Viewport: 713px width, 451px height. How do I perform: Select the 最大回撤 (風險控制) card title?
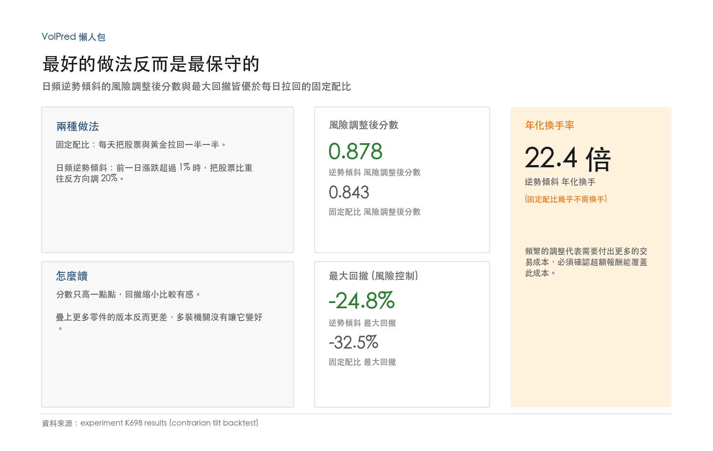(373, 276)
